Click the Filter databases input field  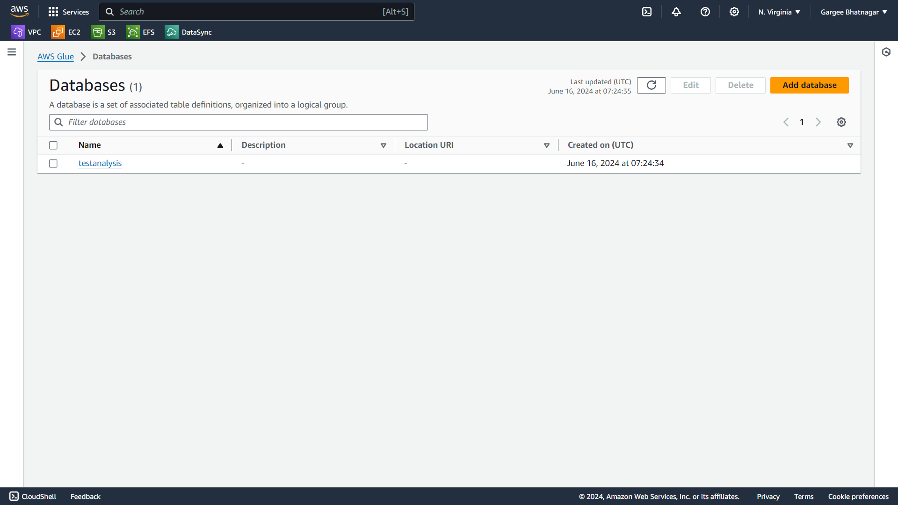239,122
